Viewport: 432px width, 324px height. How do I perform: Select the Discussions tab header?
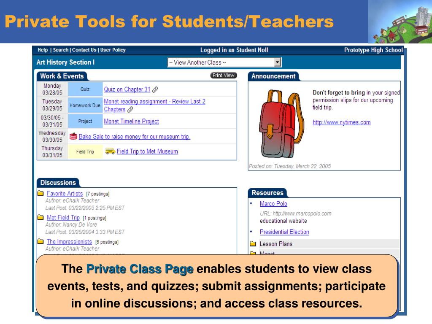(58, 182)
